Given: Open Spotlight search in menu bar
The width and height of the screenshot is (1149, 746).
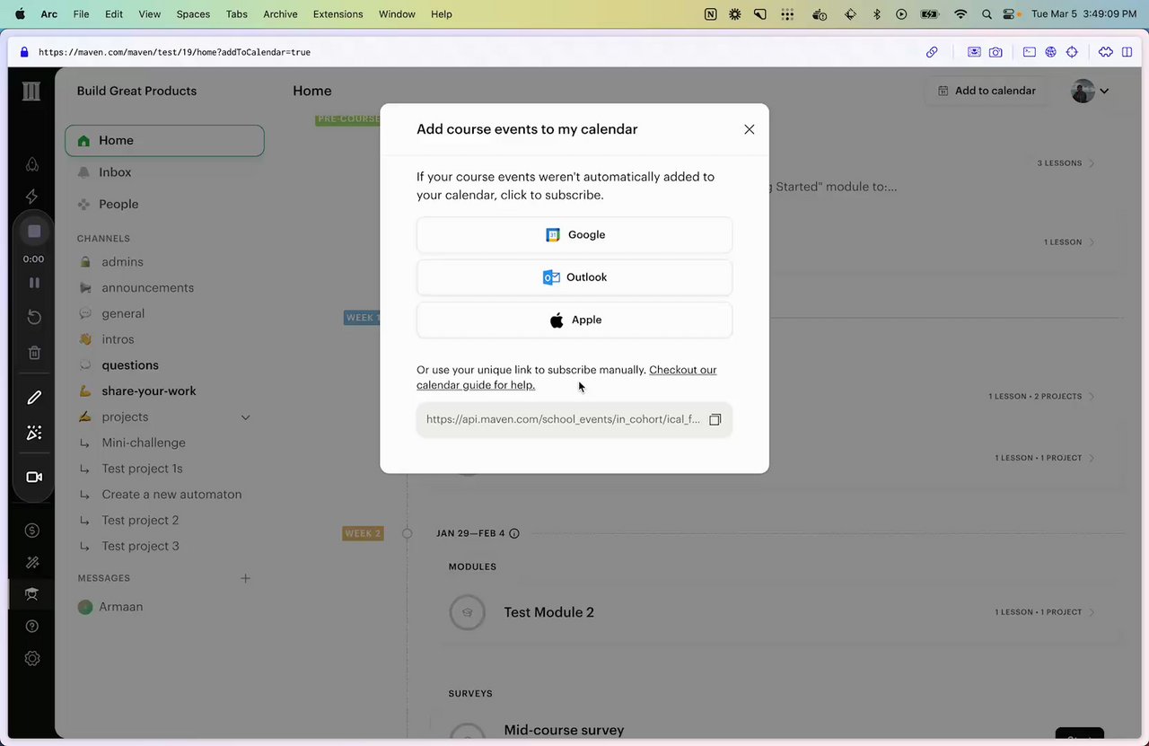Looking at the screenshot, I should pos(987,14).
